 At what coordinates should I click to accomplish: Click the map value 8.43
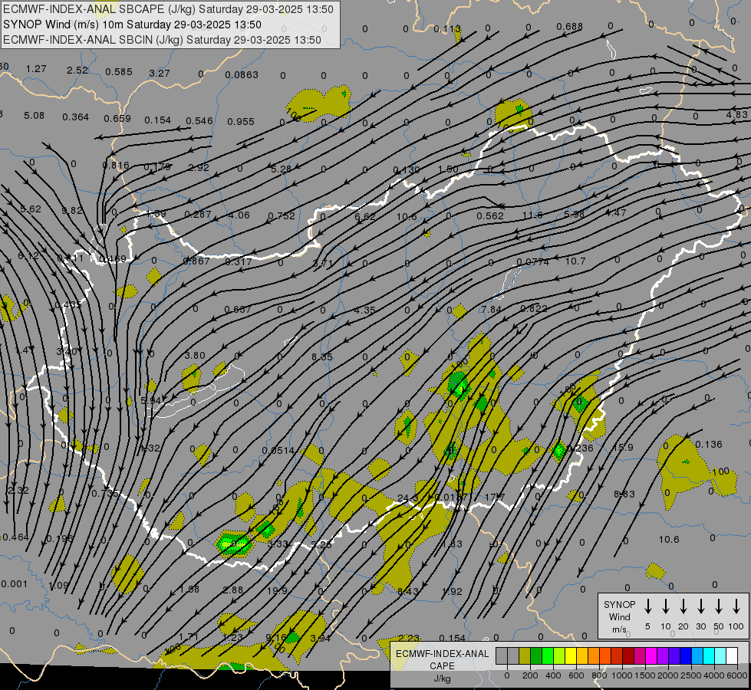click(407, 591)
